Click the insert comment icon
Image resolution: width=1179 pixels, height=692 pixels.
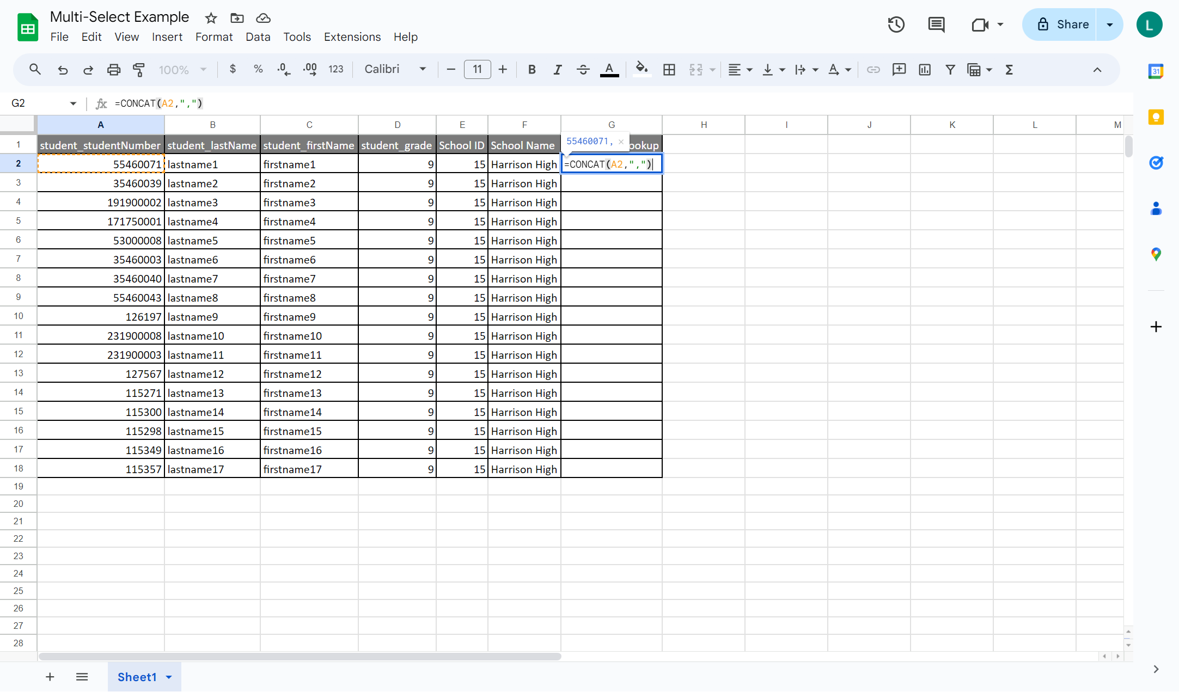point(899,70)
